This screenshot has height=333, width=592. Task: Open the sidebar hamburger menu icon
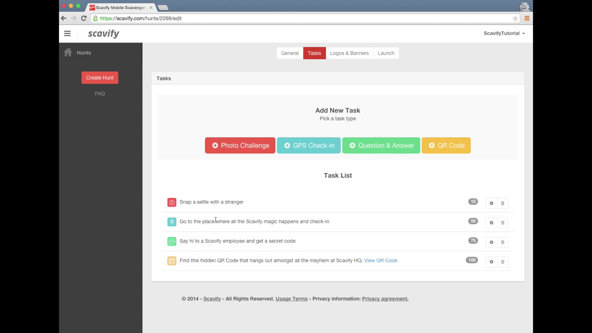click(67, 33)
